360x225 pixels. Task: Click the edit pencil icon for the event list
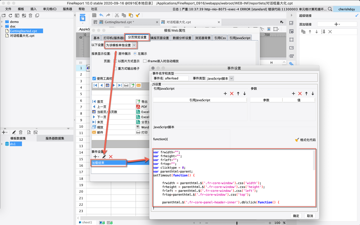(104, 157)
